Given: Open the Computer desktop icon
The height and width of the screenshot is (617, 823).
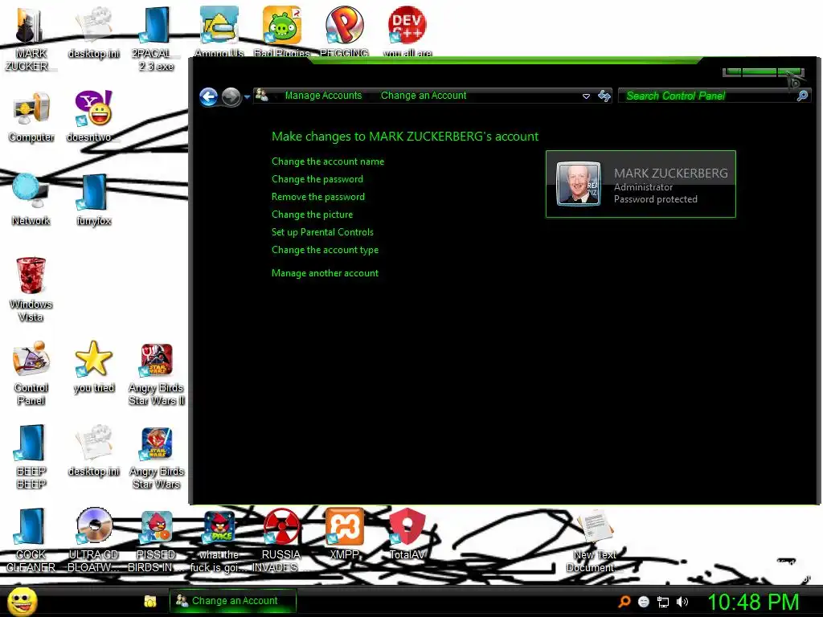Looking at the screenshot, I should (31, 117).
